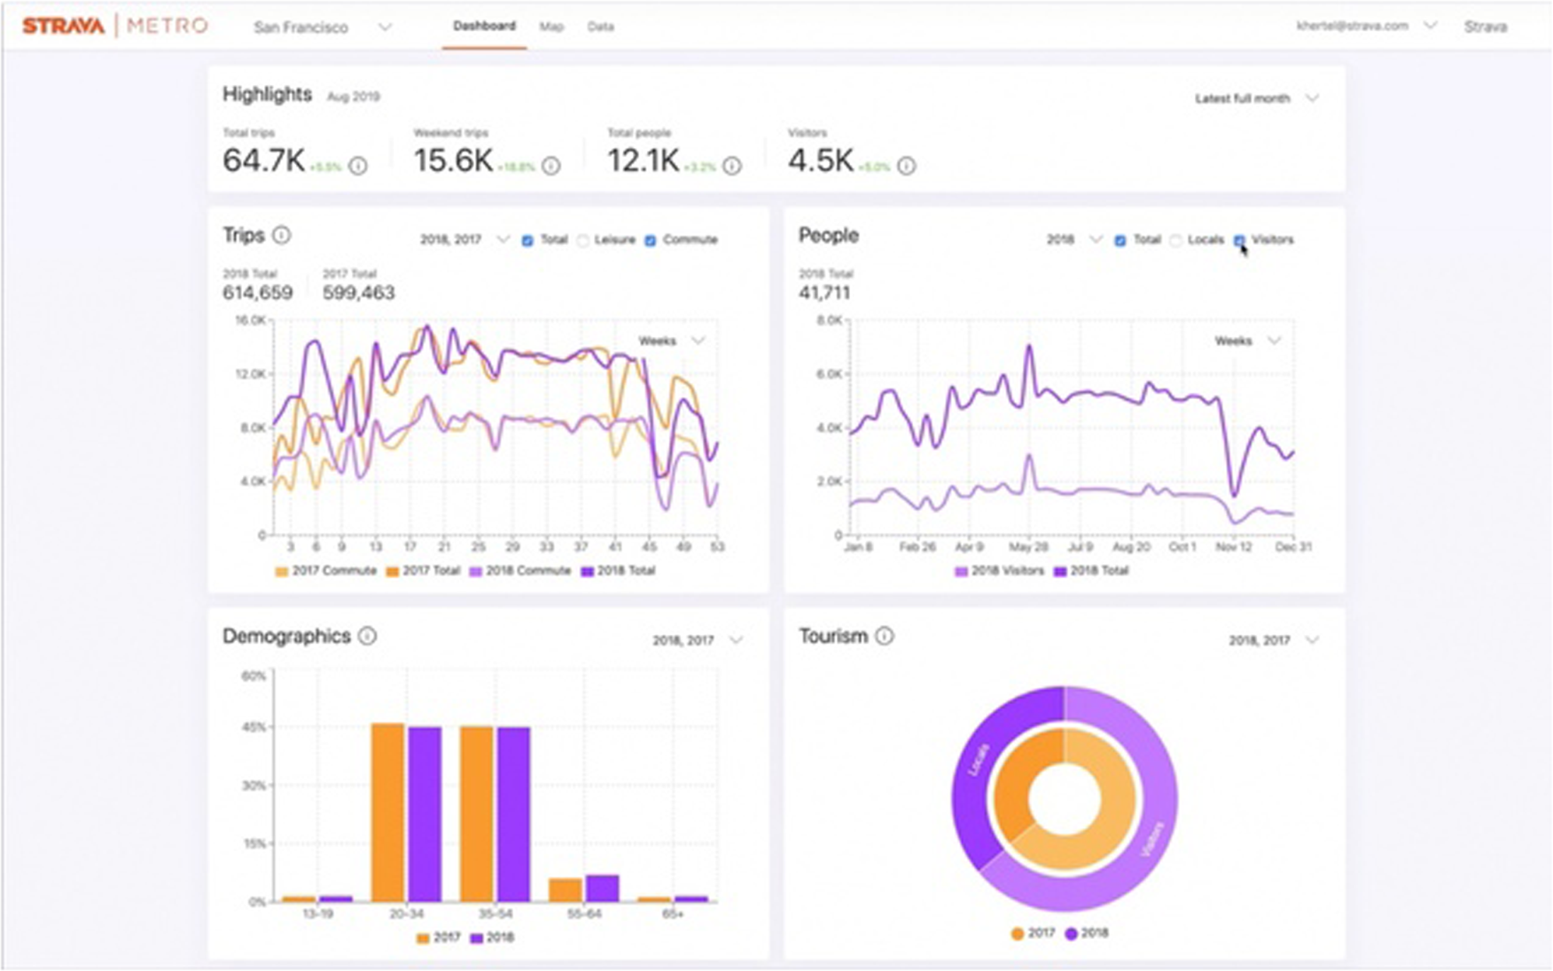This screenshot has height=971, width=1553.
Task: Click the Total people value 12.1K
Action: [643, 161]
